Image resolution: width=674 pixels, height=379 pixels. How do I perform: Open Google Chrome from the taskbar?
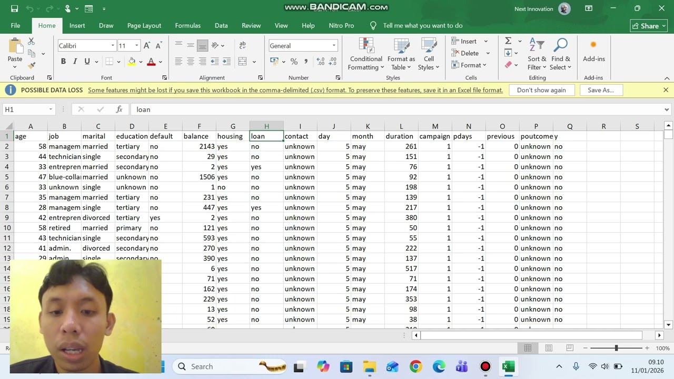pyautogui.click(x=415, y=366)
